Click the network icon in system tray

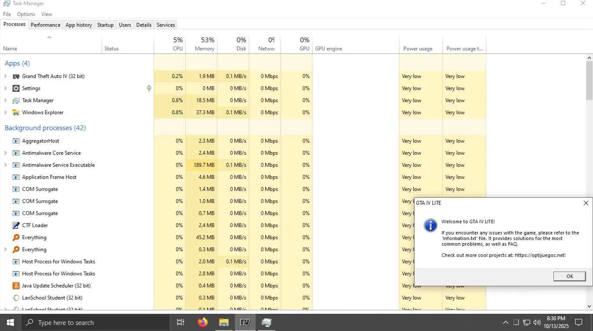(x=527, y=322)
